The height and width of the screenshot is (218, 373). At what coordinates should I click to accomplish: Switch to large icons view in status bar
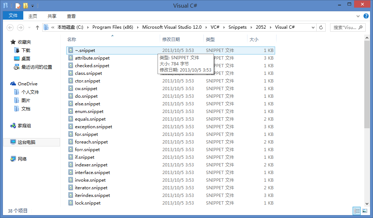365,210
